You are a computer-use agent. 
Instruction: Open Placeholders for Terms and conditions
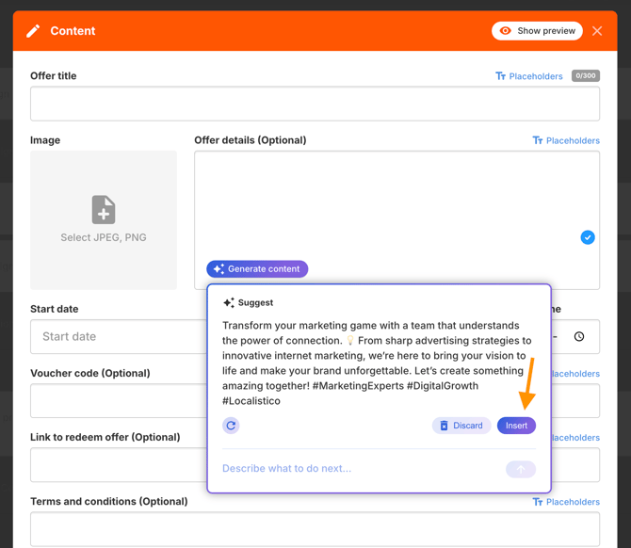tap(566, 502)
